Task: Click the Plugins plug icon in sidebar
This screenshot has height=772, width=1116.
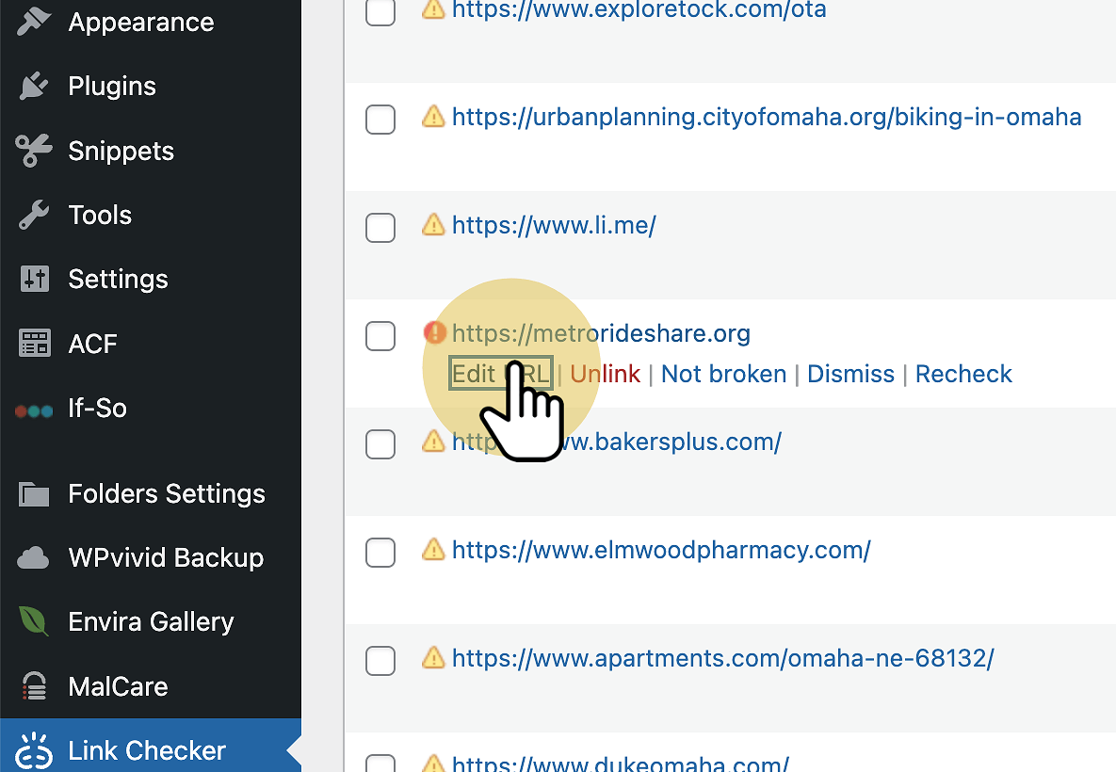Action: click(34, 87)
